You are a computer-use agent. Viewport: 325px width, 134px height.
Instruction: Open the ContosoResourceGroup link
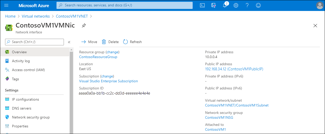[98, 57]
